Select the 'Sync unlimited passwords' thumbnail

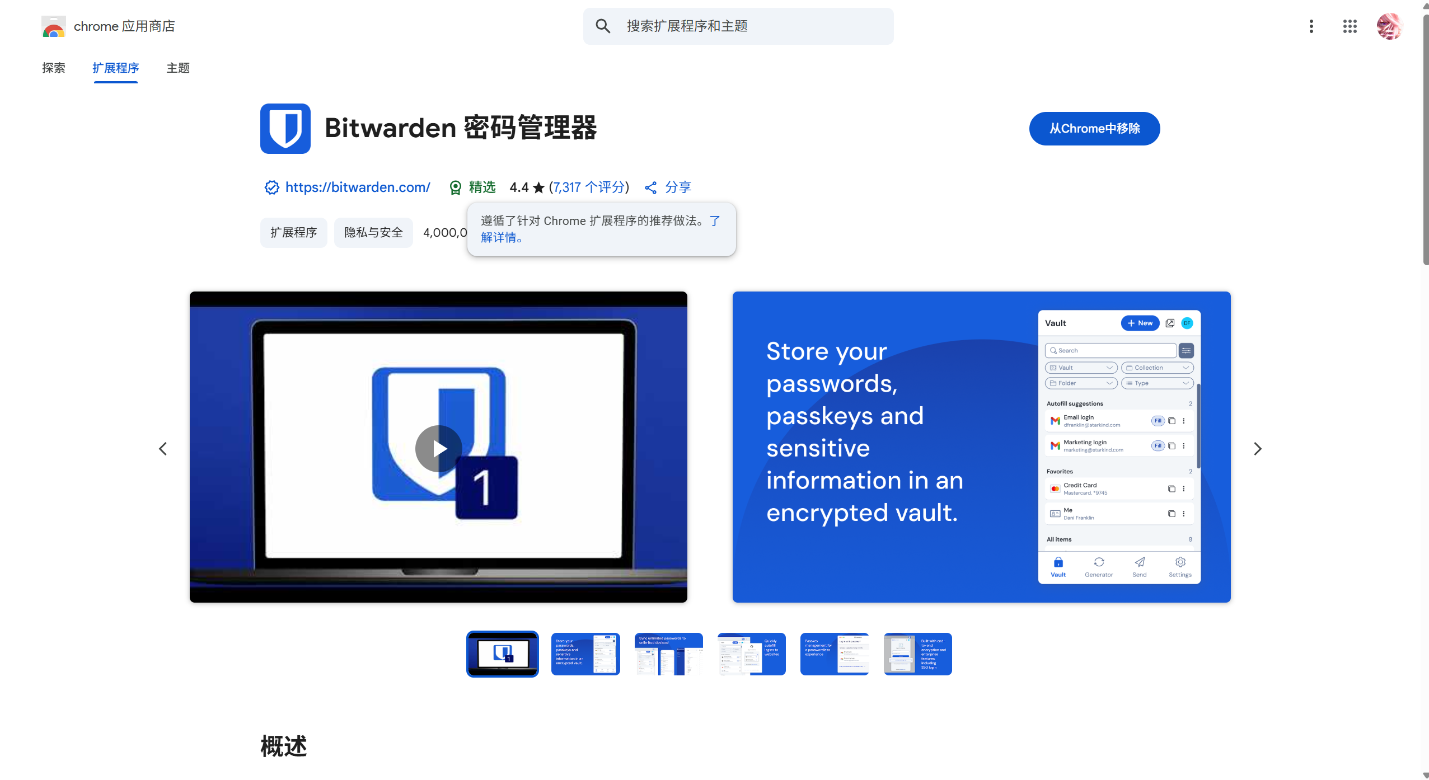pyautogui.click(x=669, y=654)
